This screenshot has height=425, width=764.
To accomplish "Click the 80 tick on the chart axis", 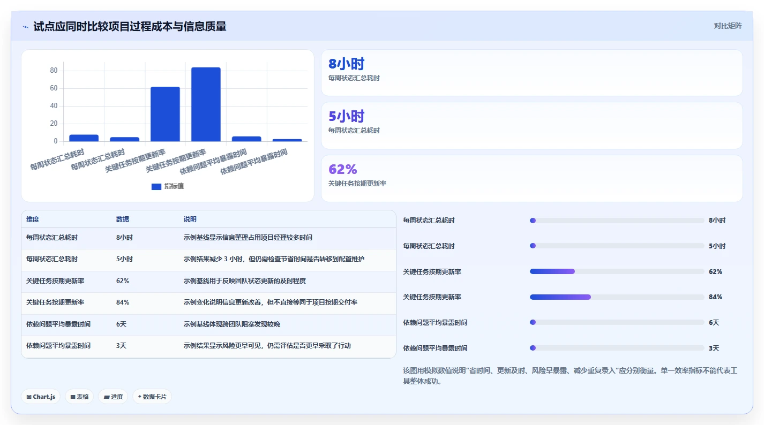I will tap(54, 71).
